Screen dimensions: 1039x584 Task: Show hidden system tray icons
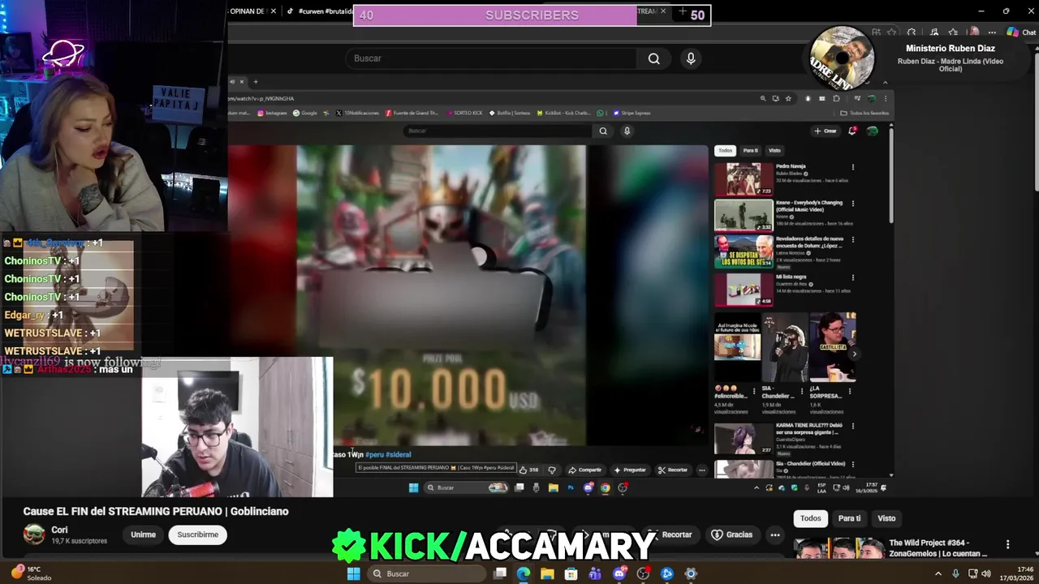pos(938,573)
